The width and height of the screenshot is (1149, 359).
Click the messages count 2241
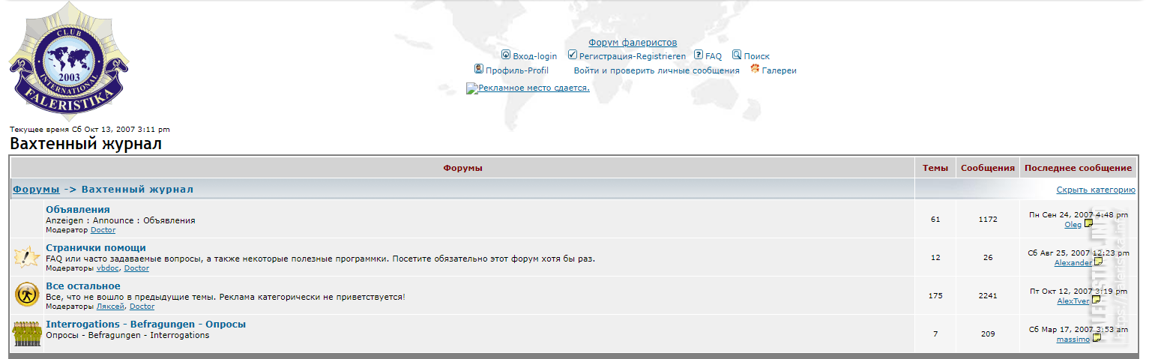pyautogui.click(x=988, y=296)
